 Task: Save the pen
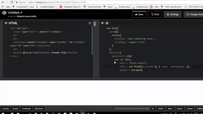[x=139, y=14]
